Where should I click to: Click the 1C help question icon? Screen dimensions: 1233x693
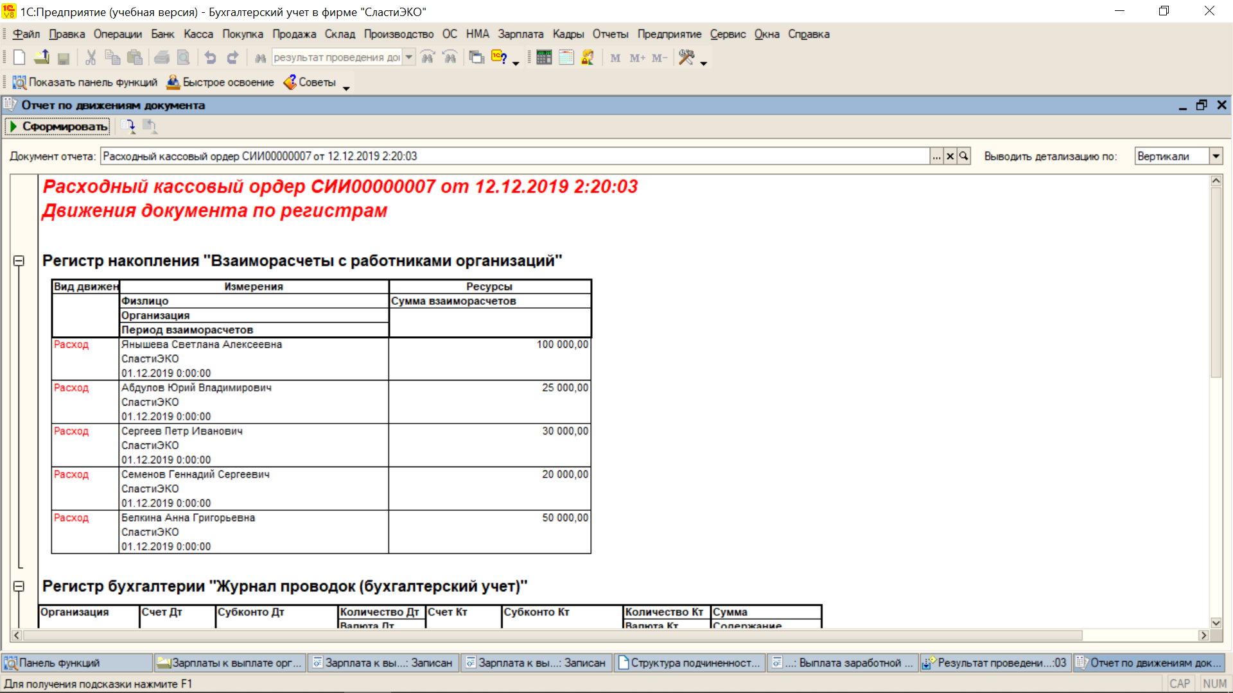click(499, 58)
